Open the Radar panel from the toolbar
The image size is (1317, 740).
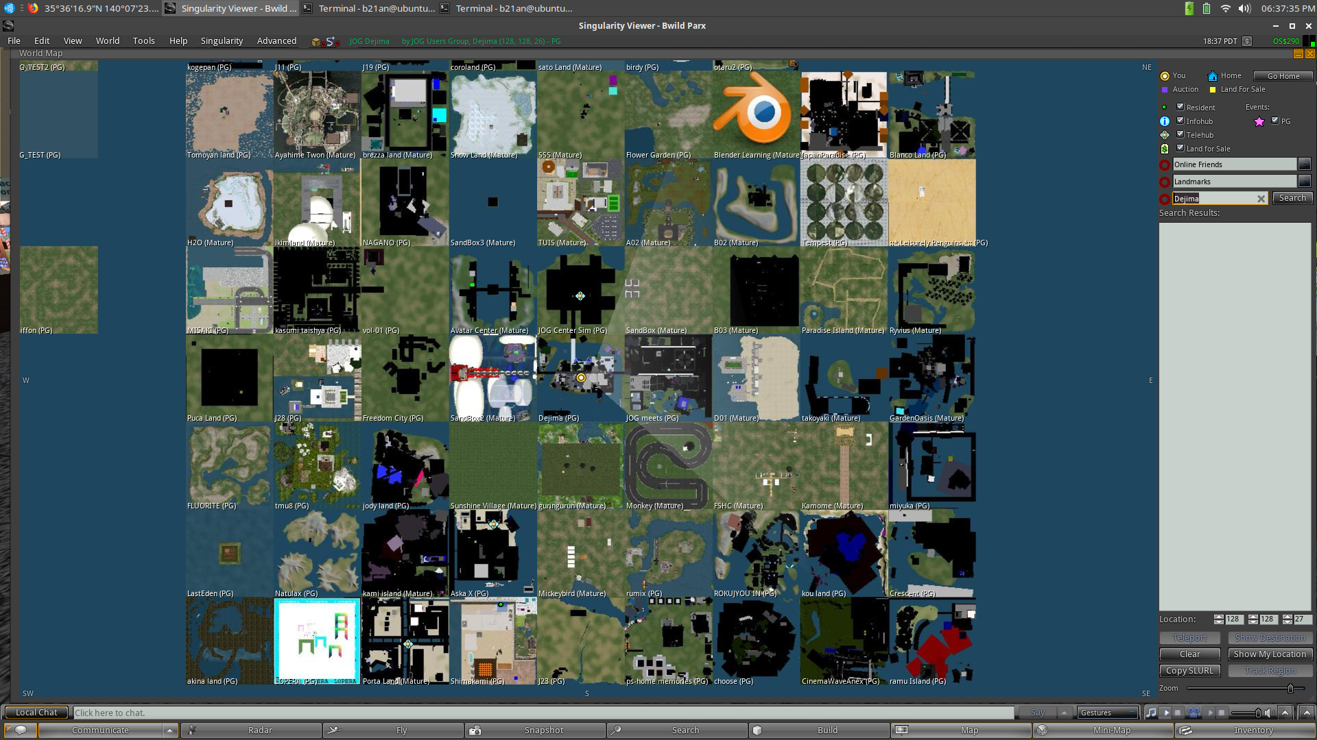[x=251, y=730]
